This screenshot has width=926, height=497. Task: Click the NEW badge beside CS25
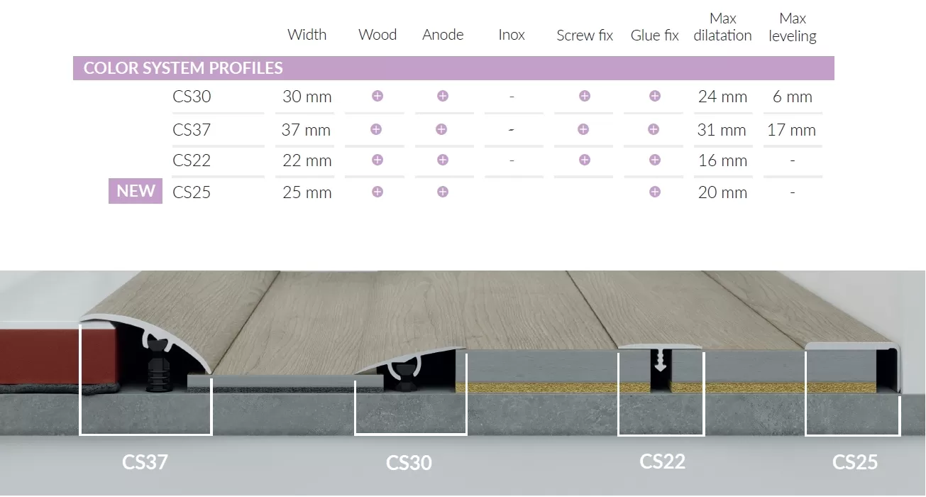pyautogui.click(x=136, y=192)
